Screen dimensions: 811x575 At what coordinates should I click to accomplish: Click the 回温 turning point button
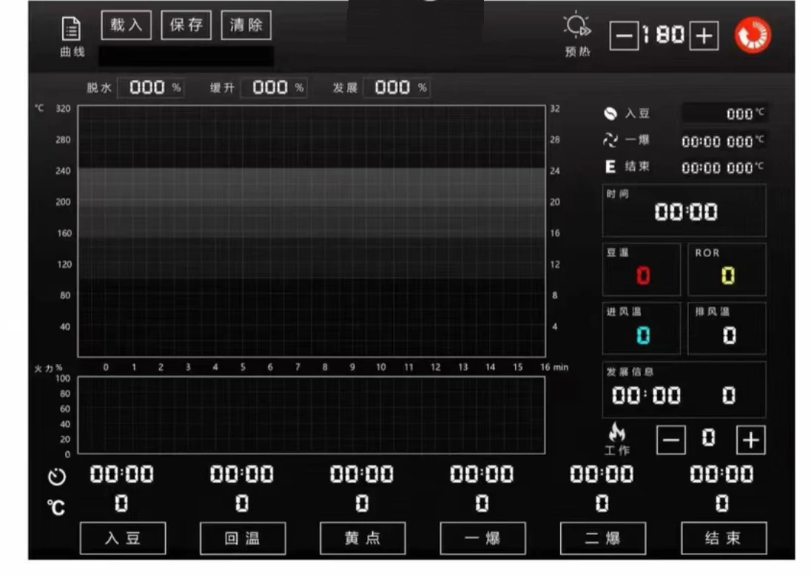[243, 538]
